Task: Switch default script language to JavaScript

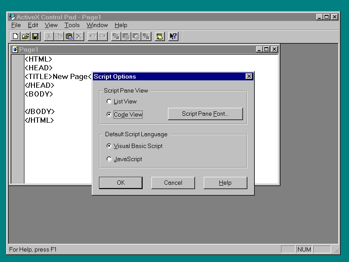Action: (x=109, y=159)
